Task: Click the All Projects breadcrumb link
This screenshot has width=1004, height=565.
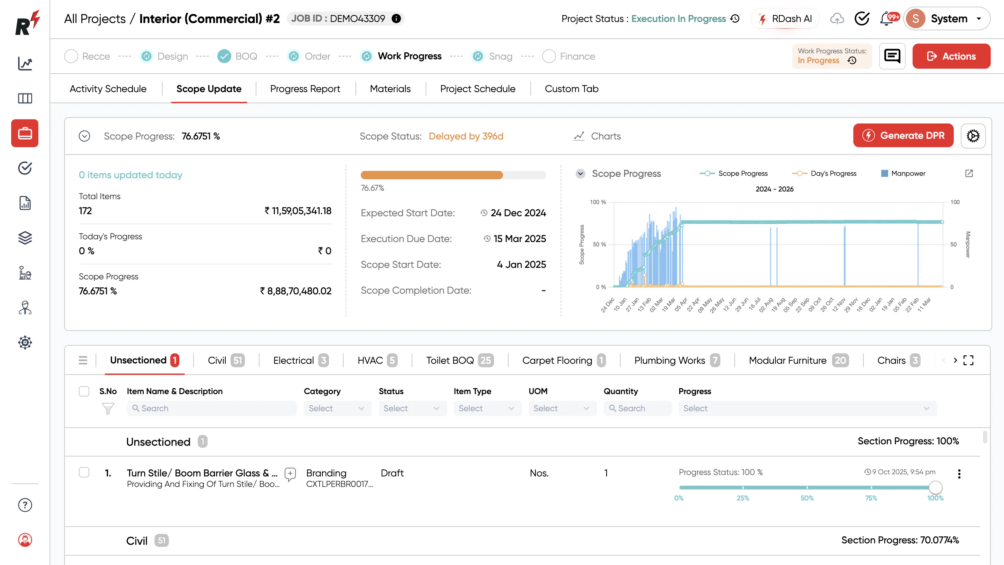Action: pyautogui.click(x=95, y=18)
